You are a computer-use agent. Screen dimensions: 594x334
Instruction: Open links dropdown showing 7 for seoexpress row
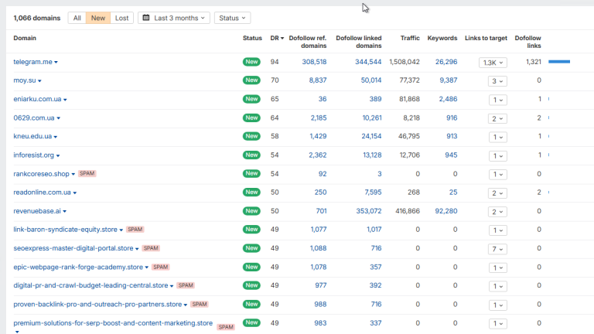point(497,249)
